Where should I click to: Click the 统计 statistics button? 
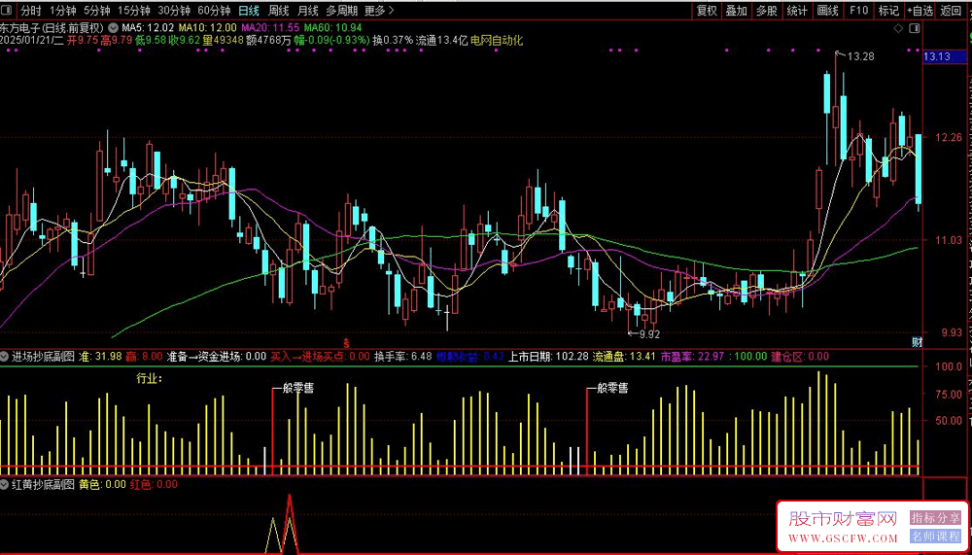coord(797,11)
